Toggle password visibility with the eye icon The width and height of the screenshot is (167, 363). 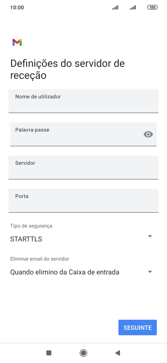coord(148,134)
